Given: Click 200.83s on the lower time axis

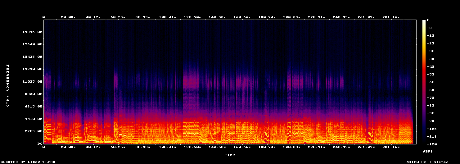Looking at the screenshot, I should click(292, 147).
